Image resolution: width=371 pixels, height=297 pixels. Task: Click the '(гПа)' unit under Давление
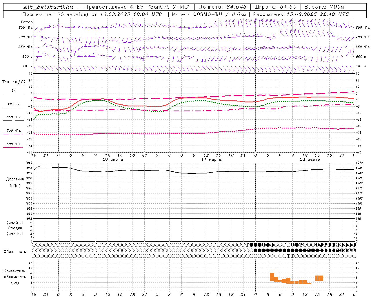click(x=15, y=186)
